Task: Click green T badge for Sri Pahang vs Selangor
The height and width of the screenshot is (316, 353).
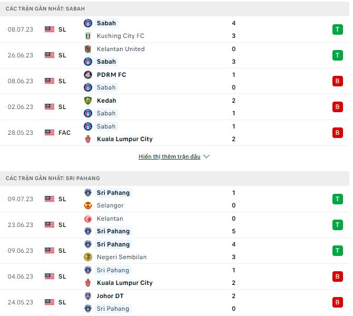Action: [x=337, y=199]
